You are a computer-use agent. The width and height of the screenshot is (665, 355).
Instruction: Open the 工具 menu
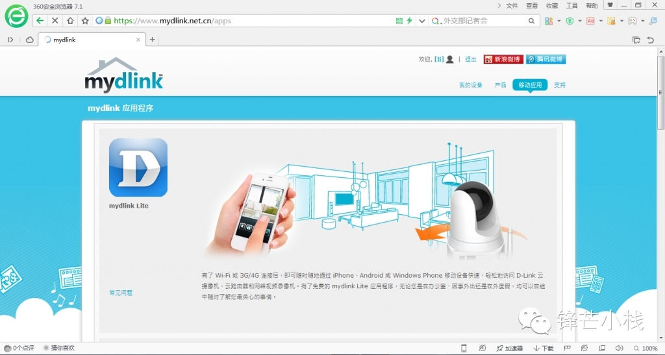[571, 5]
